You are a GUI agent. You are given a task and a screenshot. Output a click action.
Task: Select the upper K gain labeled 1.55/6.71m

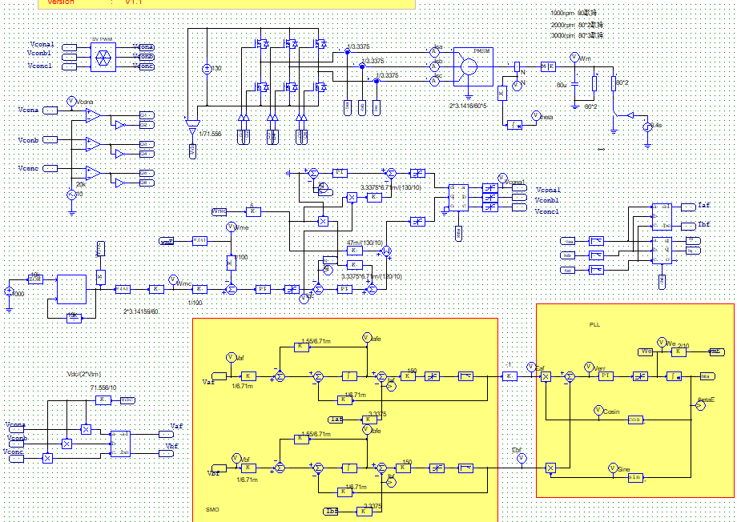(x=301, y=347)
